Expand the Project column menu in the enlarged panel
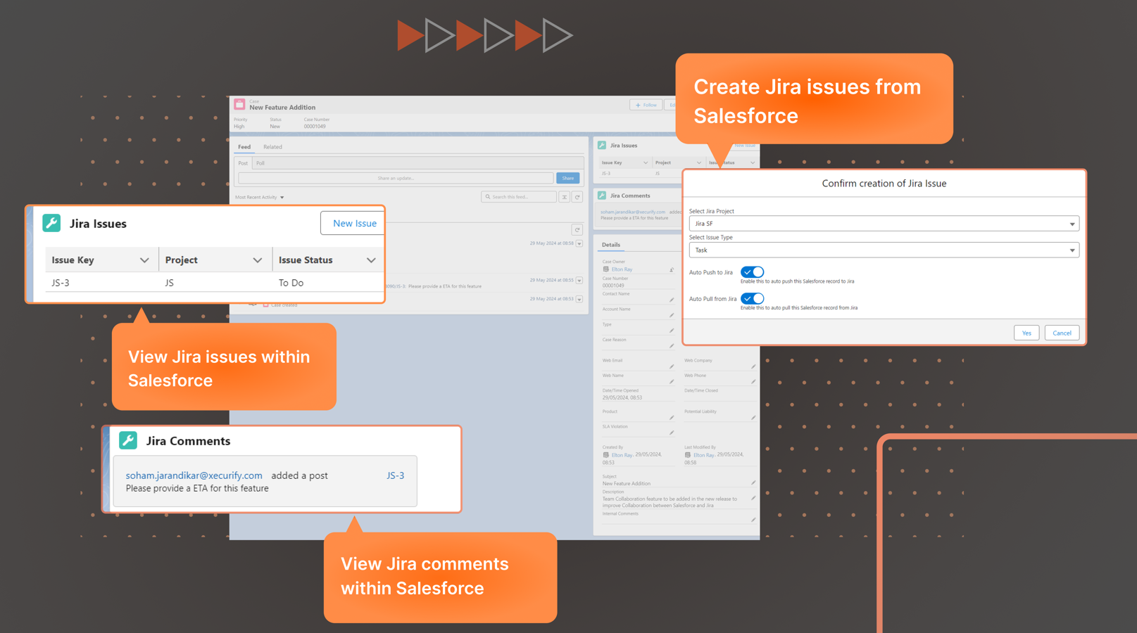This screenshot has width=1137, height=633. coord(258,260)
